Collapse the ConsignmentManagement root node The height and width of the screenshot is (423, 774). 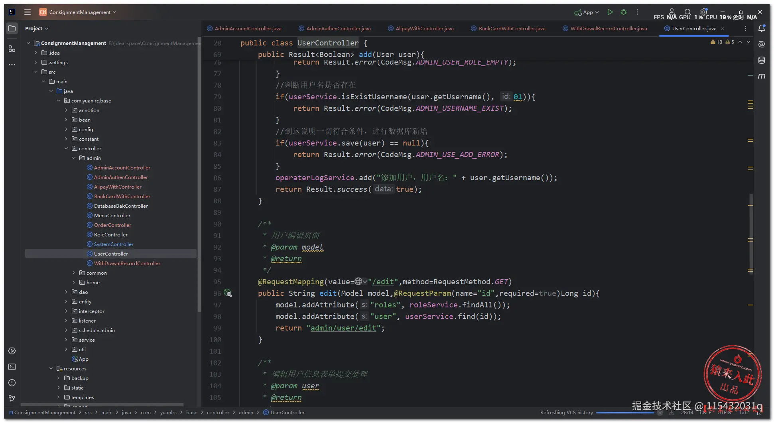tap(28, 43)
